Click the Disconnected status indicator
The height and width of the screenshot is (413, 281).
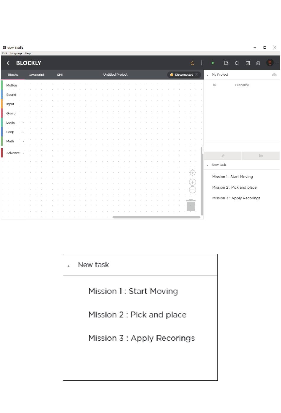(x=184, y=75)
